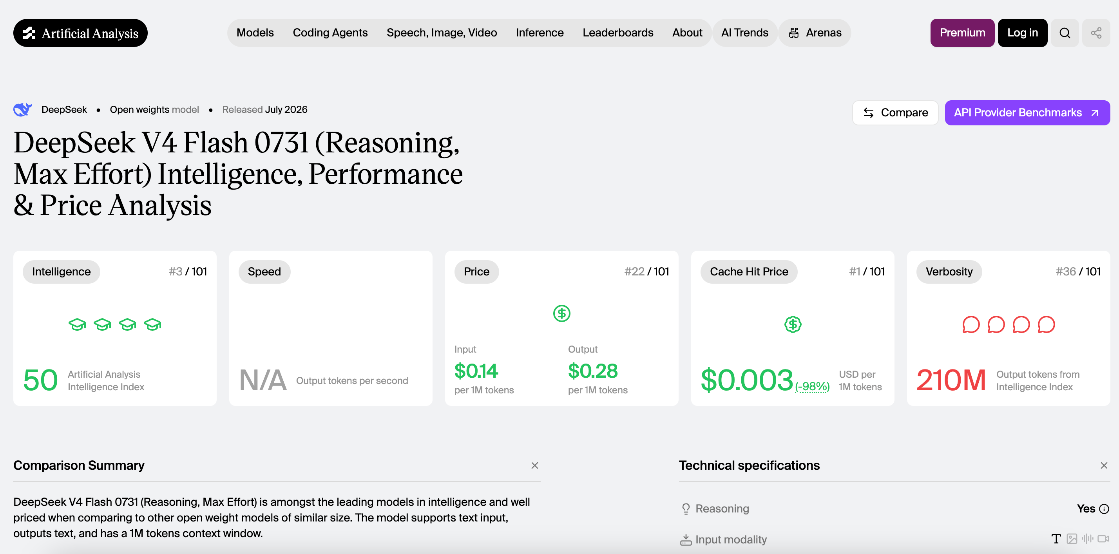Open the Coding Agents menu
The image size is (1119, 554).
[x=330, y=33]
